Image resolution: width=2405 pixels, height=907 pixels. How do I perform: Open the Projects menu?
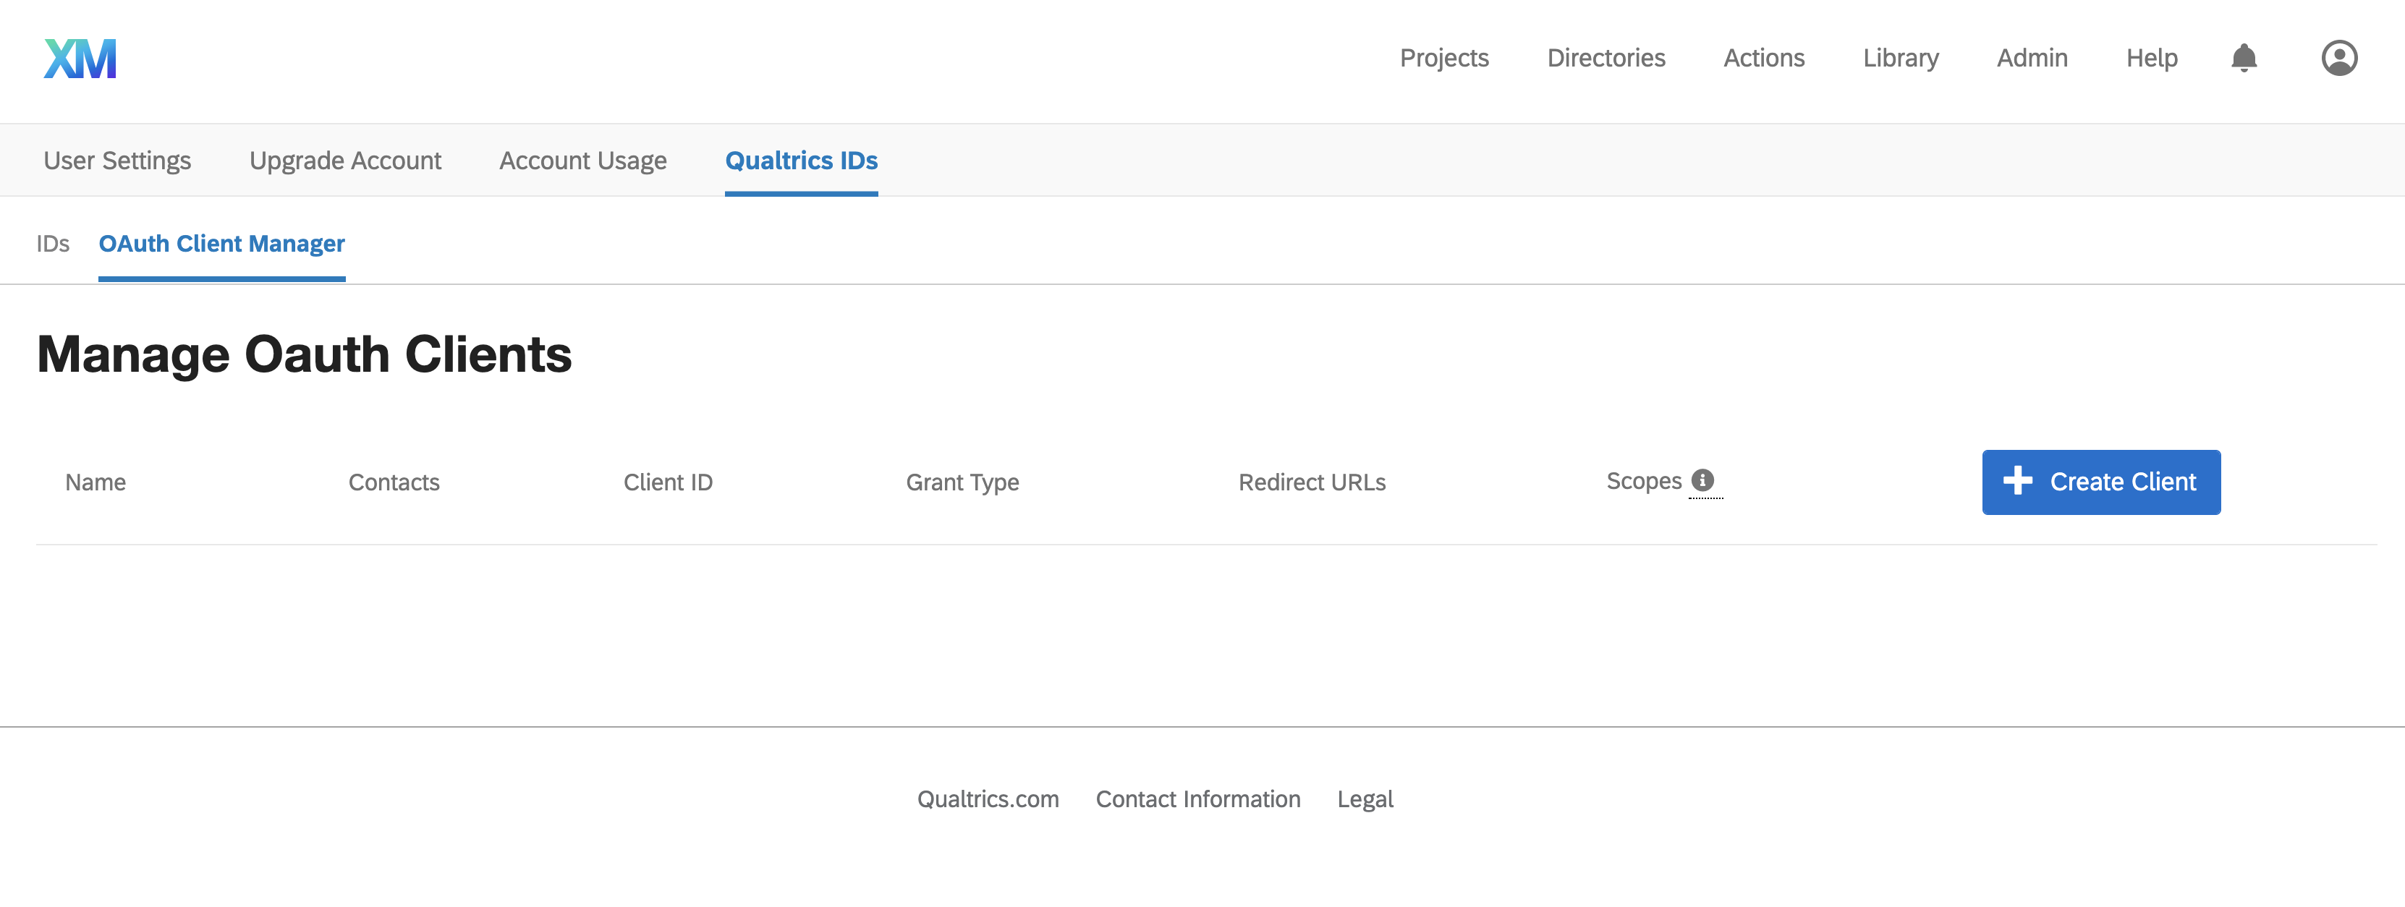[1443, 58]
